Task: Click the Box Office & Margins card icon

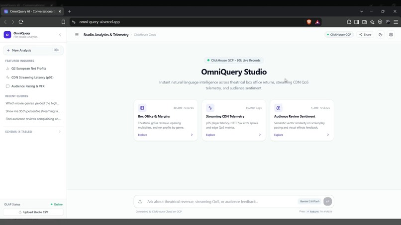Action: pos(142,108)
